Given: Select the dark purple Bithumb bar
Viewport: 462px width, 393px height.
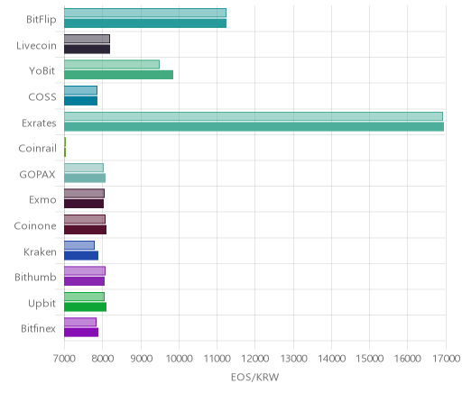Looking at the screenshot, I should click(85, 281).
